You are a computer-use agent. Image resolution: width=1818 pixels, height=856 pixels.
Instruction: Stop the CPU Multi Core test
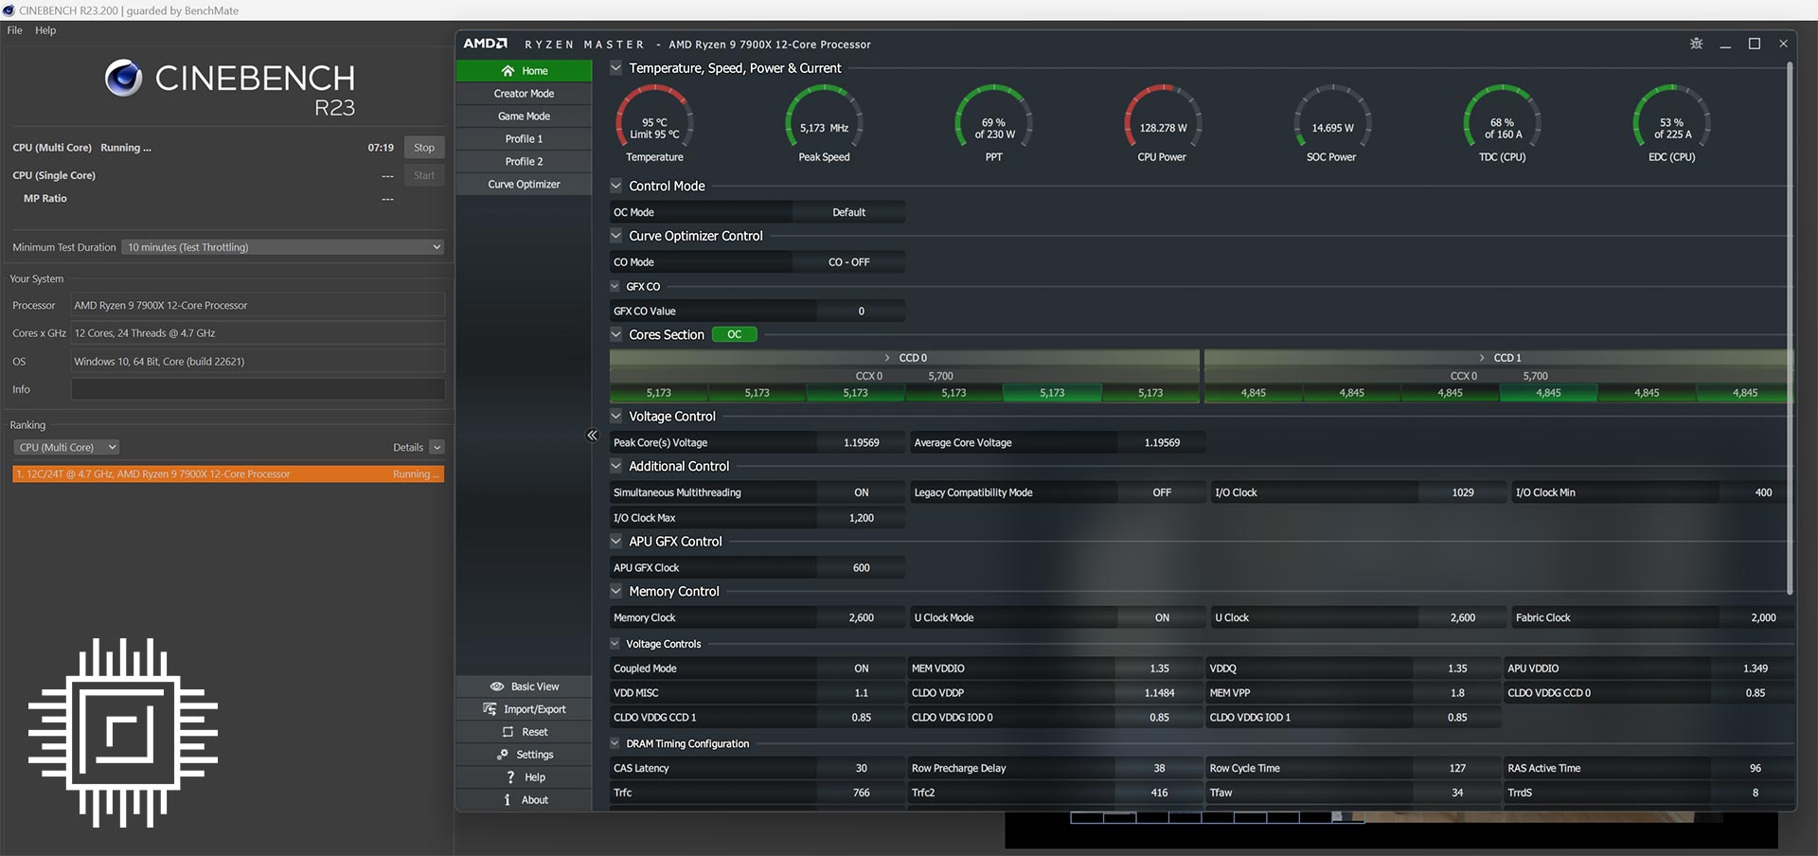(424, 148)
